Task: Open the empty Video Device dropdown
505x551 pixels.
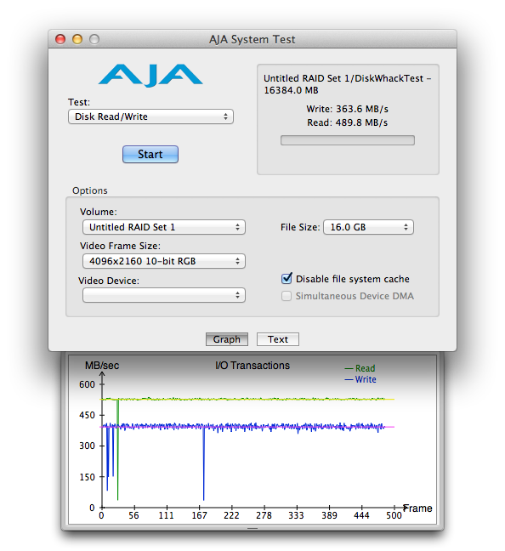Action: click(x=164, y=295)
